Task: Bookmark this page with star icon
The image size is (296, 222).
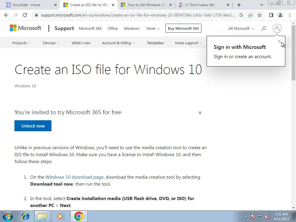Action: click(x=260, y=15)
